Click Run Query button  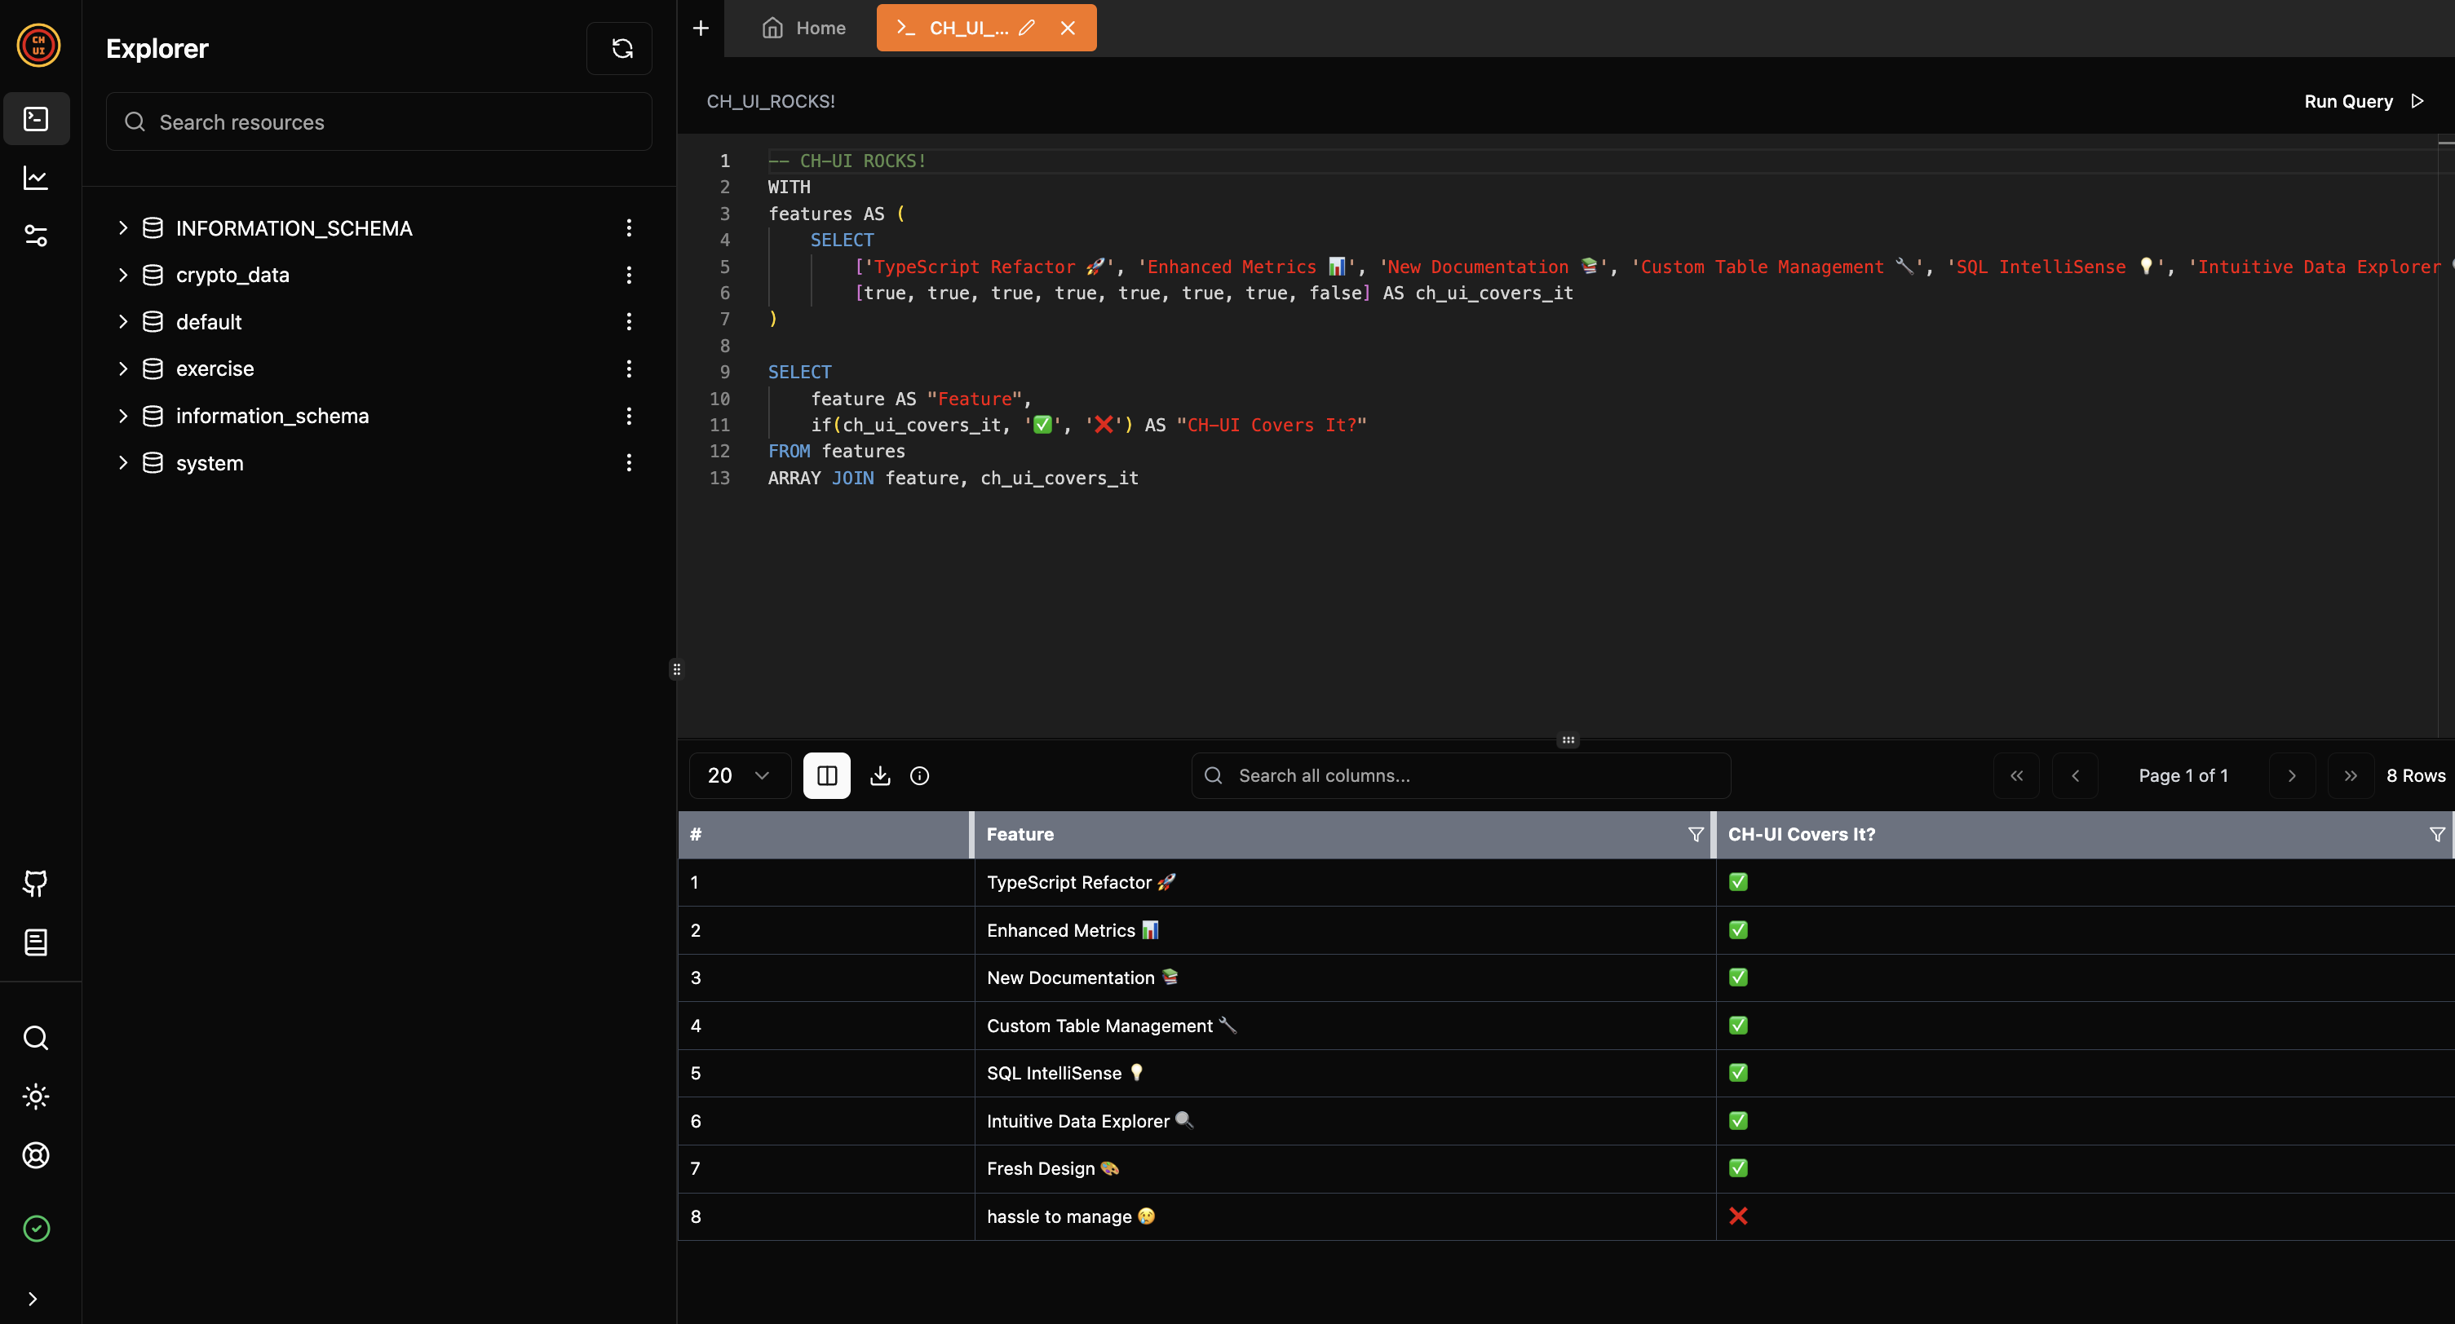point(2363,101)
